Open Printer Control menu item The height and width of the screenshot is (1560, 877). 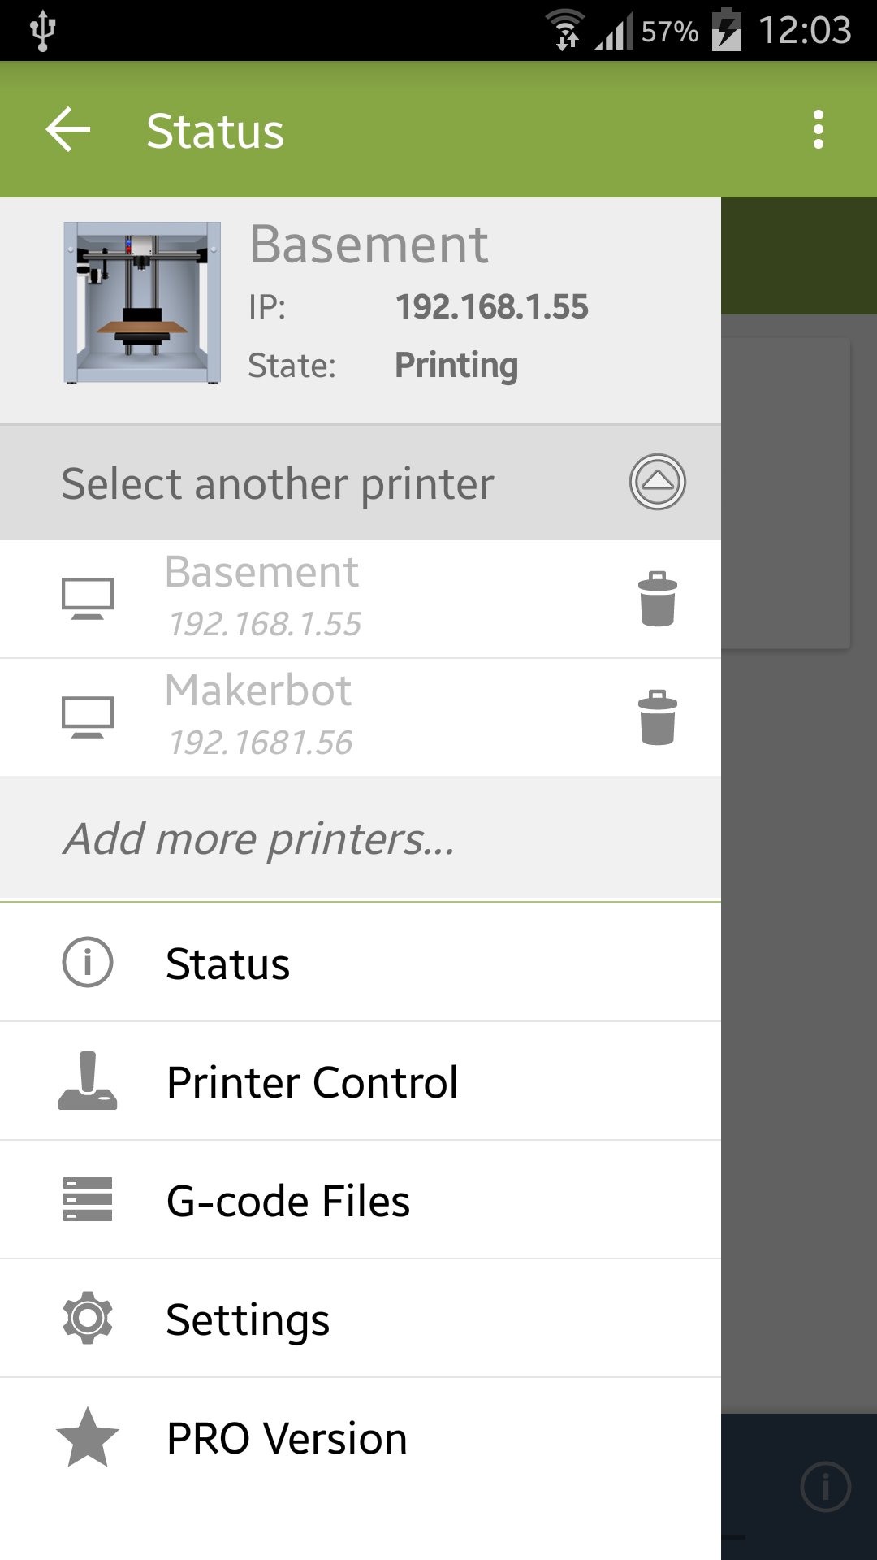[313, 1082]
